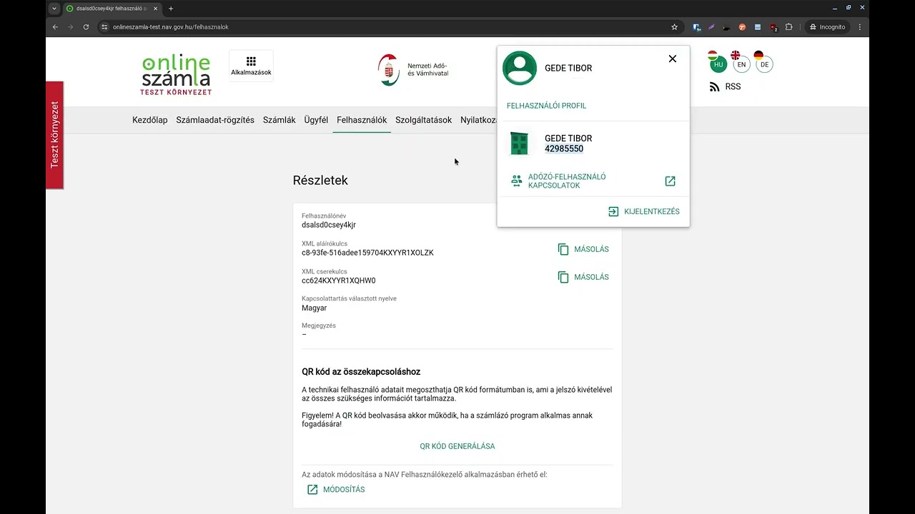
Task: Click the Nemzeti Adó- és Vámhivatal logo
Action: point(413,69)
